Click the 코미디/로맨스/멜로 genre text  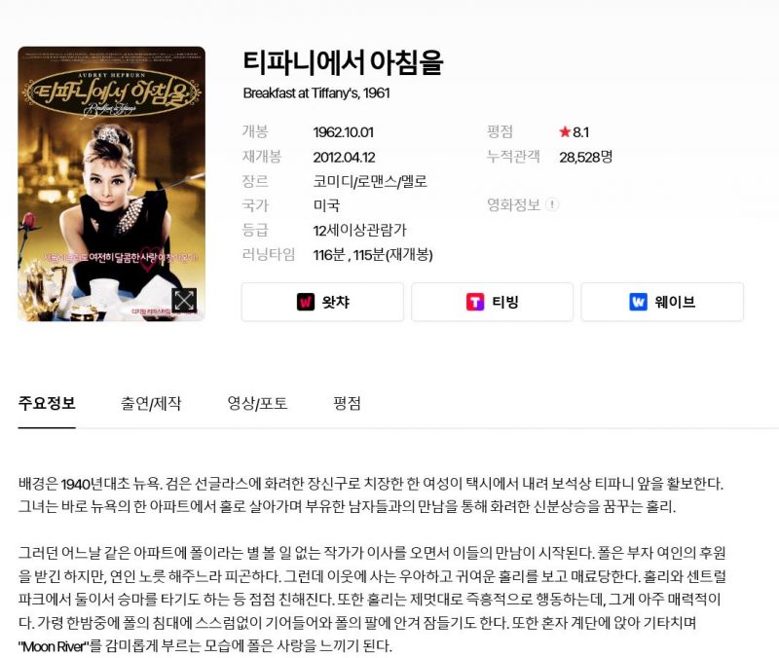coord(370,181)
